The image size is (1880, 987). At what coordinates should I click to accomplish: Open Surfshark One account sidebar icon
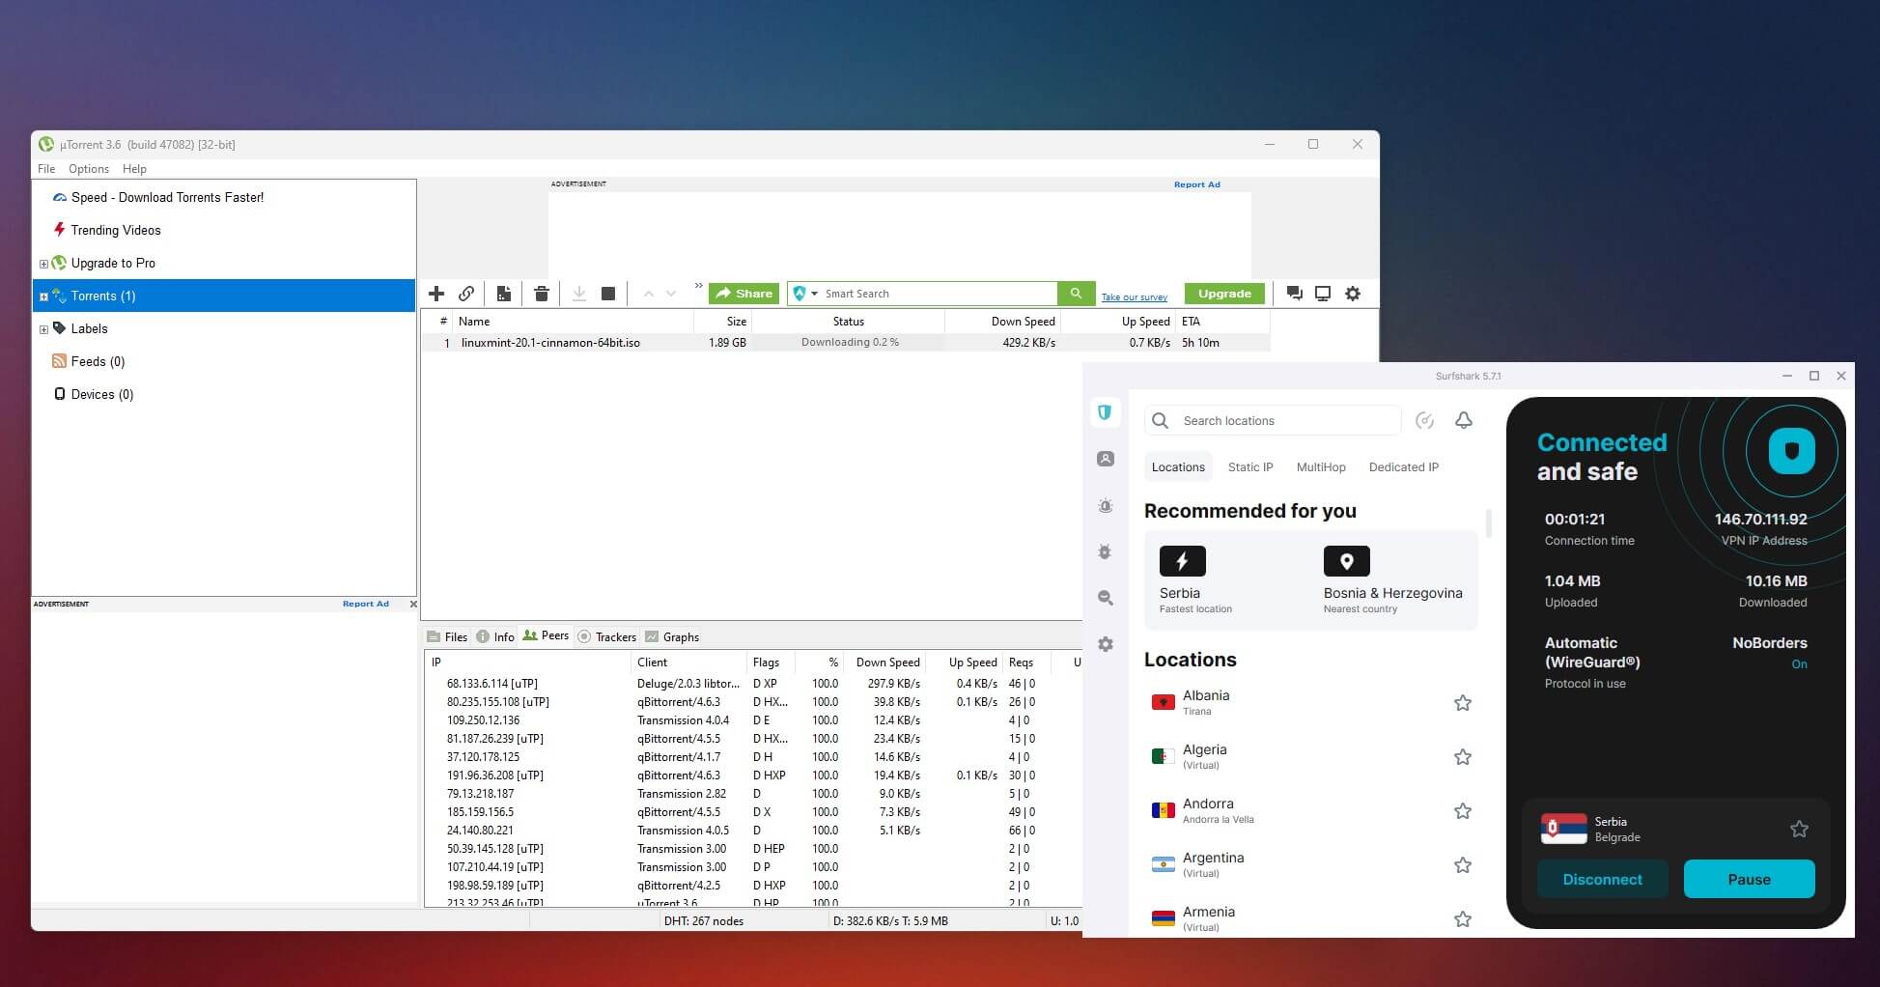click(x=1106, y=459)
